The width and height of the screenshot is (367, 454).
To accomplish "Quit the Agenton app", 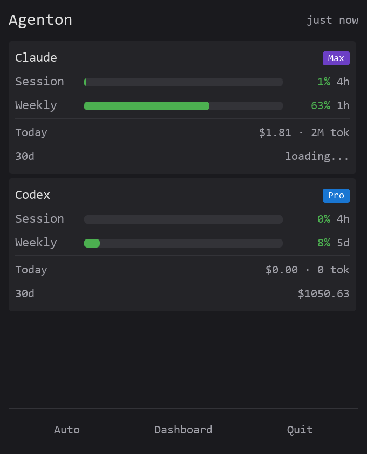I will pos(300,430).
